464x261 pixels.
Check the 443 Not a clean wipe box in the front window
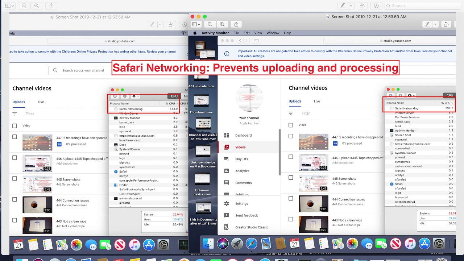pos(291,219)
